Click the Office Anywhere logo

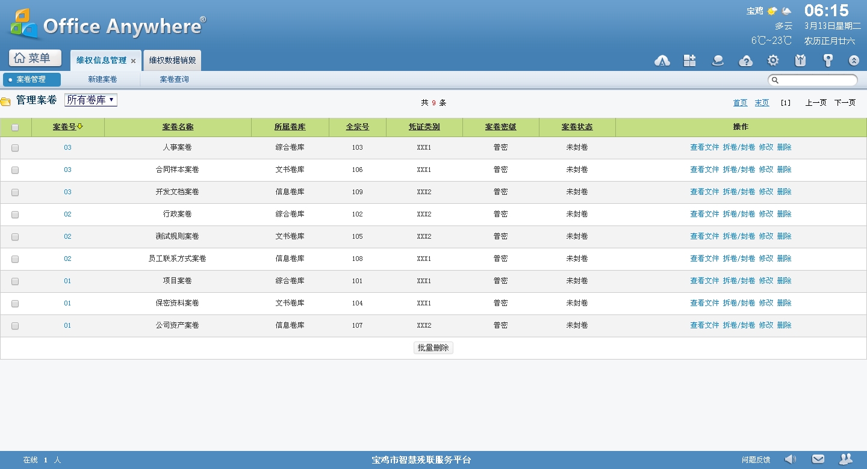pos(108,24)
